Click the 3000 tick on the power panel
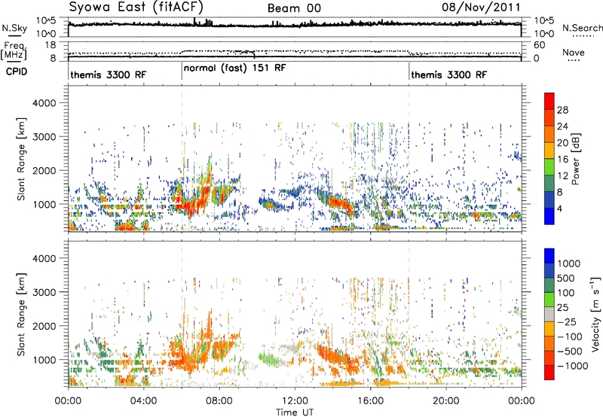Screen dimensions: 603x417 tap(44, 137)
